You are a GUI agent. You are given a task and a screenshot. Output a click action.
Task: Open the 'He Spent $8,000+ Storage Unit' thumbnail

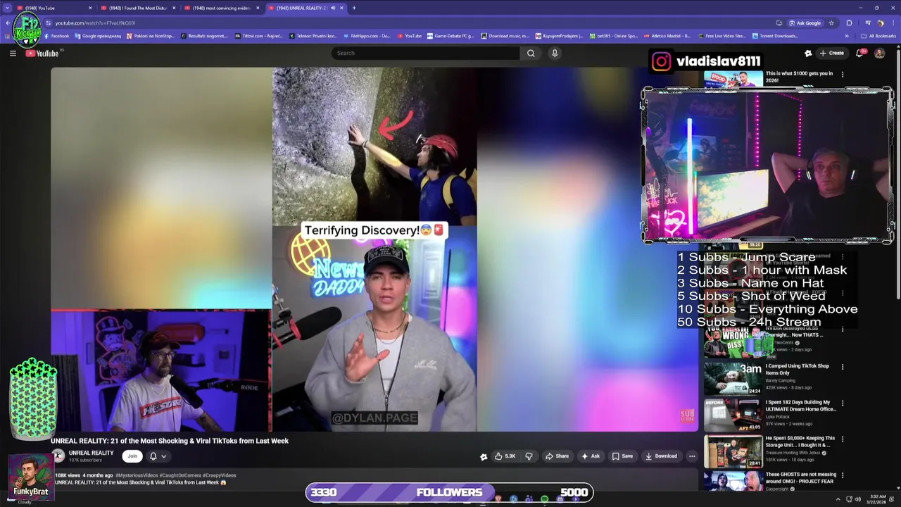point(733,451)
